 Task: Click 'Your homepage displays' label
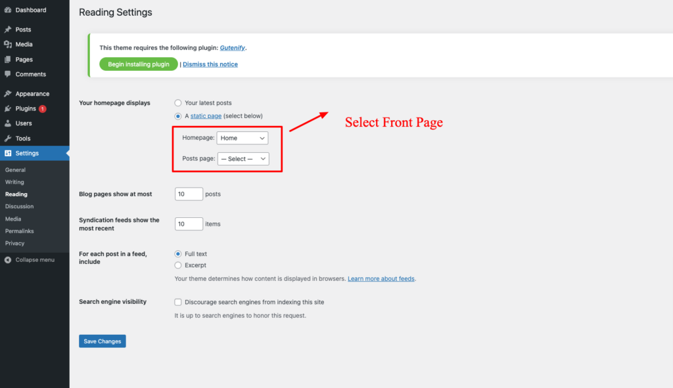pos(114,103)
